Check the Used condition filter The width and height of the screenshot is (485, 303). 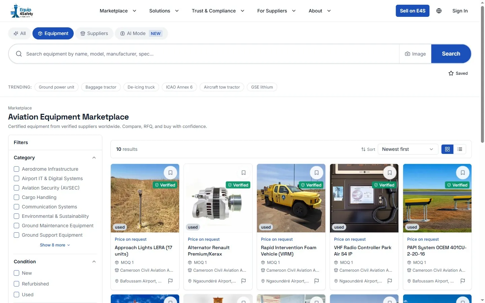coord(17,295)
